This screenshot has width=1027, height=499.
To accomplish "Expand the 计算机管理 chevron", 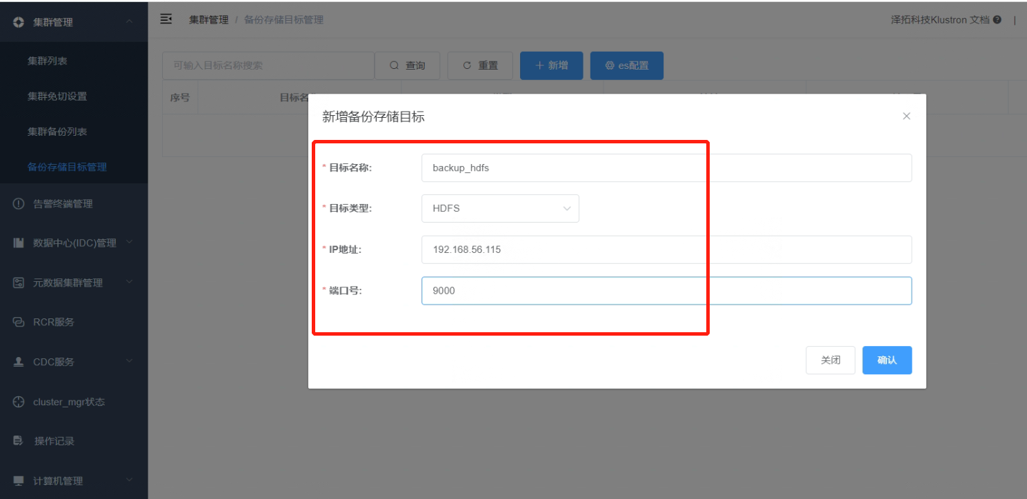I will click(129, 480).
